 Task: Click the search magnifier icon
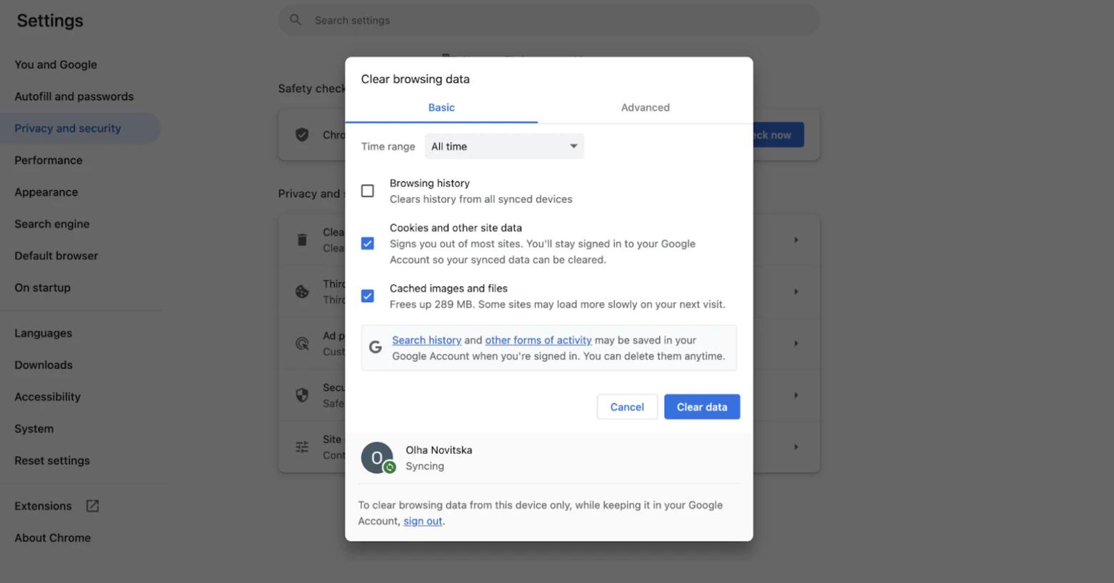[295, 20]
